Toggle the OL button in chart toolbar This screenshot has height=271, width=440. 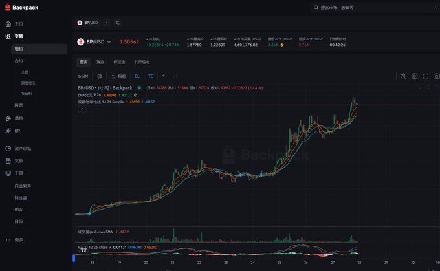click(137, 76)
